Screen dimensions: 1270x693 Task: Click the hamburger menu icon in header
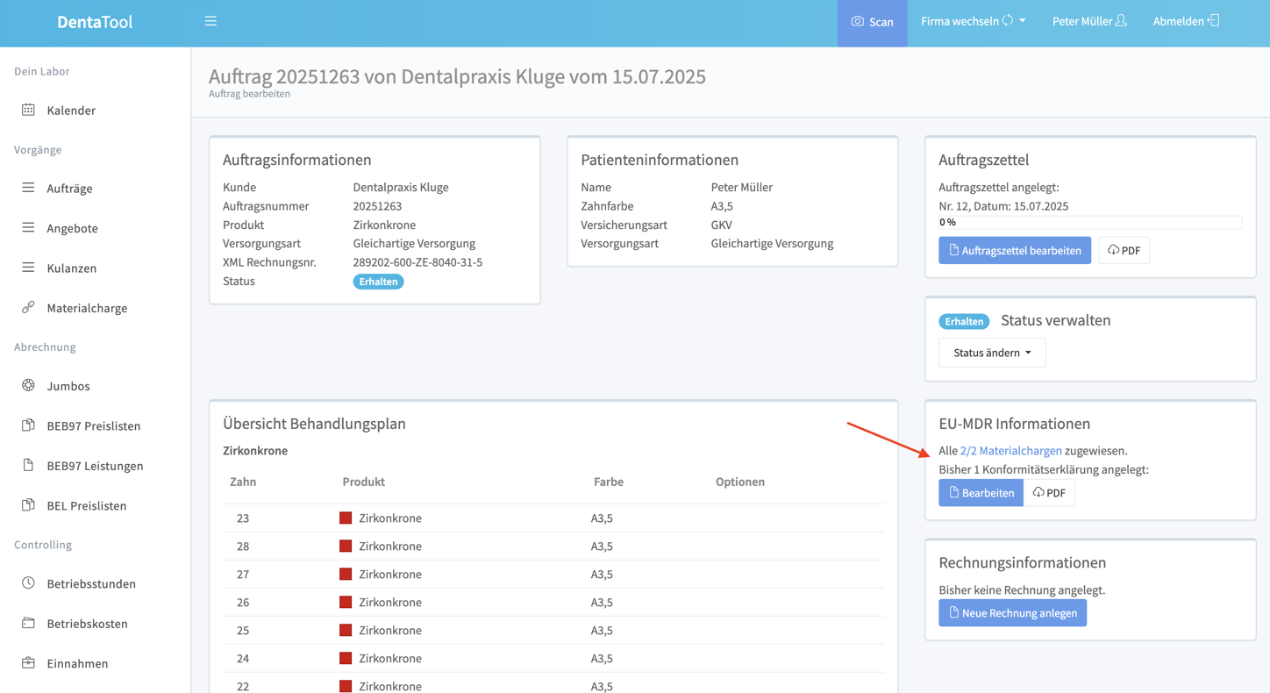[210, 21]
